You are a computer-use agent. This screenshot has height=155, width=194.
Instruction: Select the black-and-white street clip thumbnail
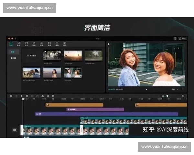pyautogui.click(x=52, y=56)
